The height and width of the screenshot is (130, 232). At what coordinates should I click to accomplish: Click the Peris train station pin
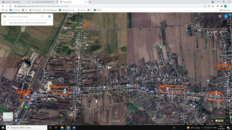click(28, 97)
